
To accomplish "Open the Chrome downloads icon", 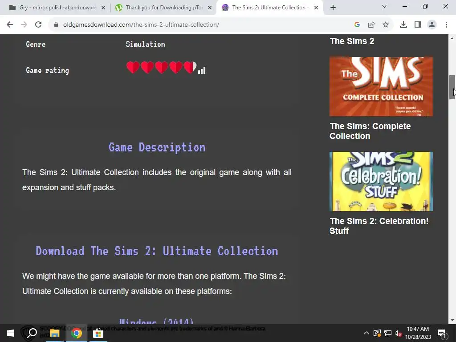I will tap(403, 25).
